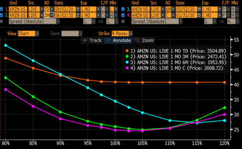This screenshot has height=149, width=242.
Task: Toggle checkbox for series 2 AMZN US
Action: coord(2,15)
